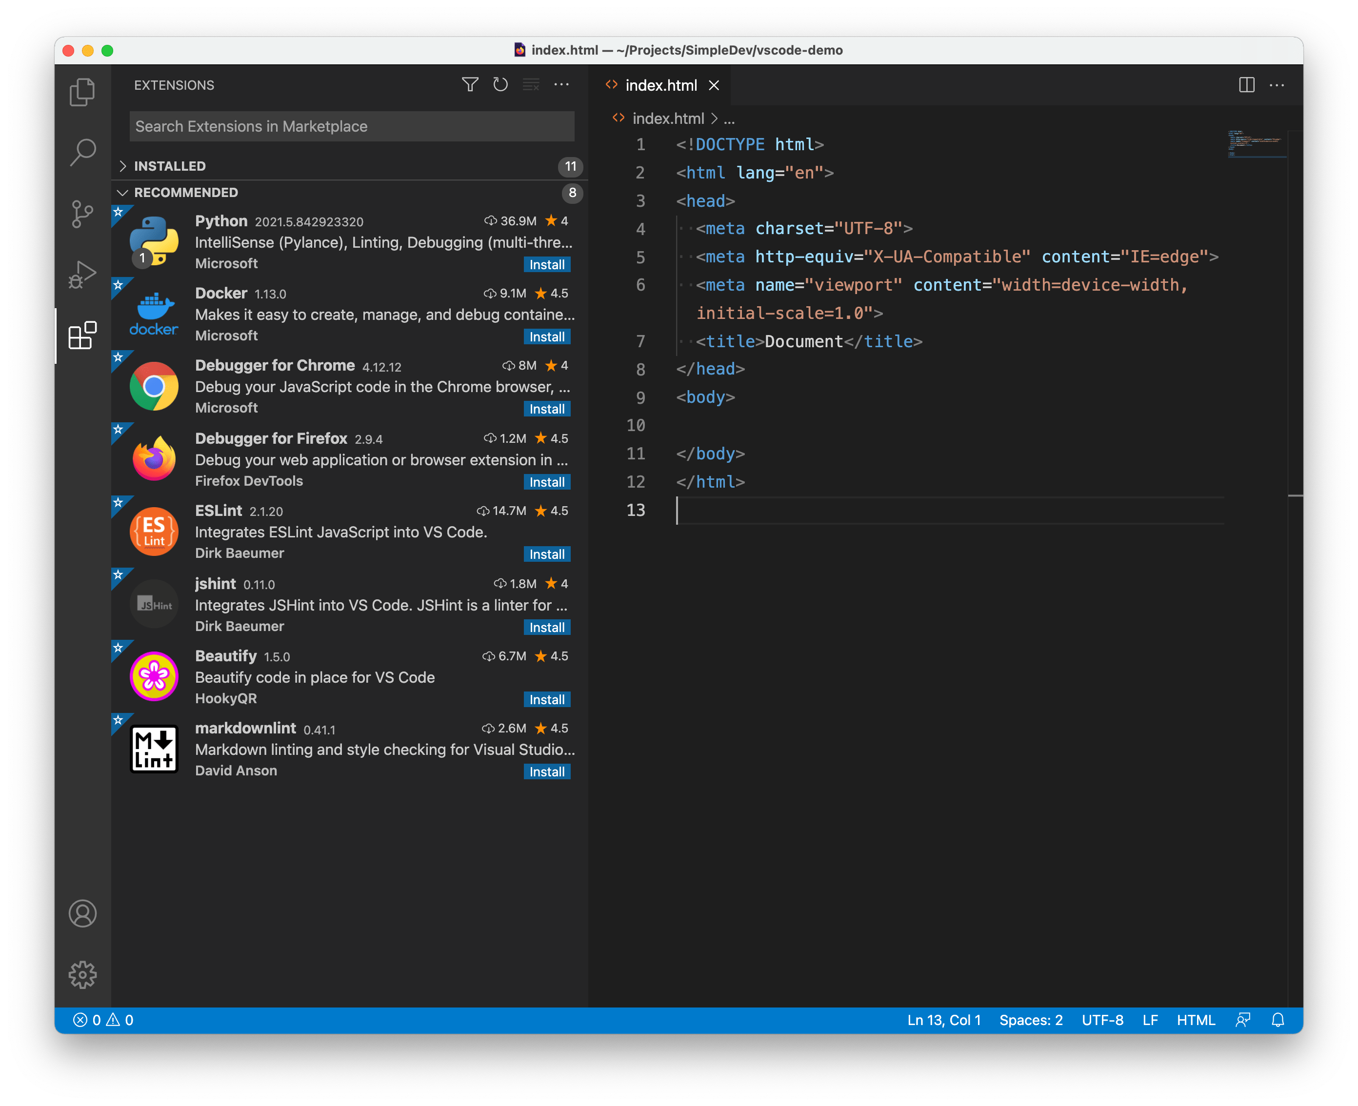The height and width of the screenshot is (1106, 1358).
Task: Open the Run and Debug view
Action: point(82,275)
